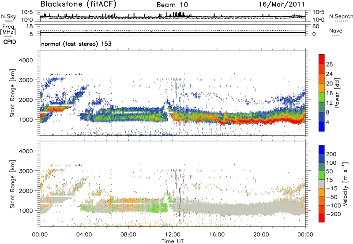Screen dimensions: 353x244
Task: Click the '12:00' time axis label
Action: (x=173, y=235)
